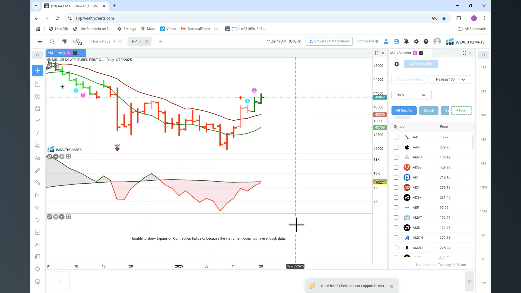Select the trend line drawing tool

point(38,133)
